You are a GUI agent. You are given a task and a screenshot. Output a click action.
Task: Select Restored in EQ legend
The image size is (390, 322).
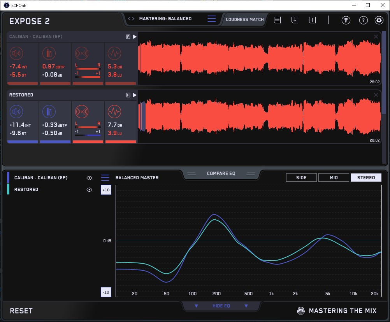(x=26, y=189)
